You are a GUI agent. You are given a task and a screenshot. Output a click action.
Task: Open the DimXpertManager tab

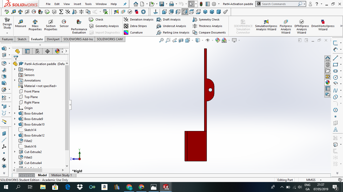pyautogui.click(x=47, y=51)
